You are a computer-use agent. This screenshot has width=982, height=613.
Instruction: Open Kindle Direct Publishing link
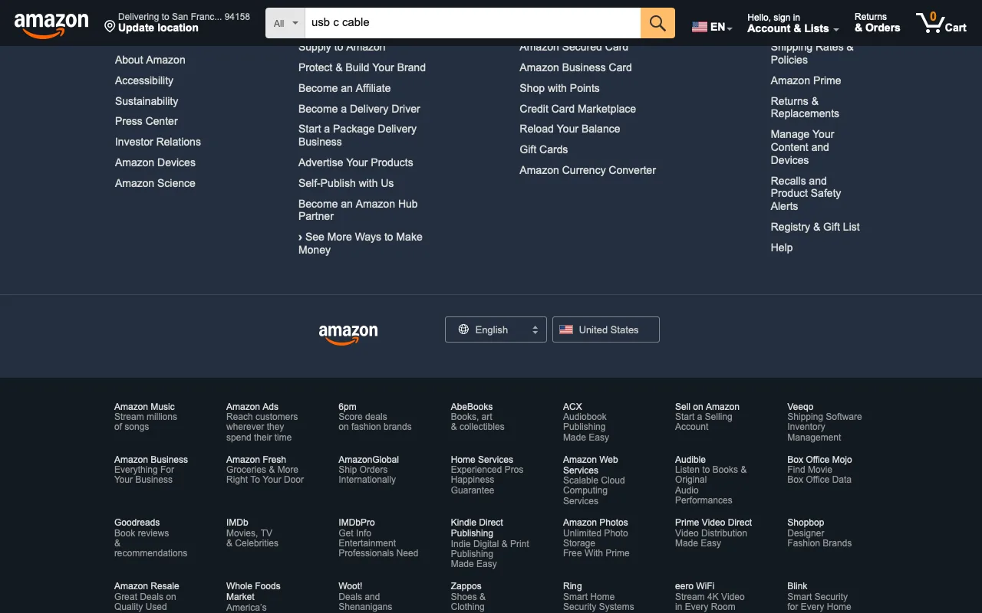click(490, 543)
